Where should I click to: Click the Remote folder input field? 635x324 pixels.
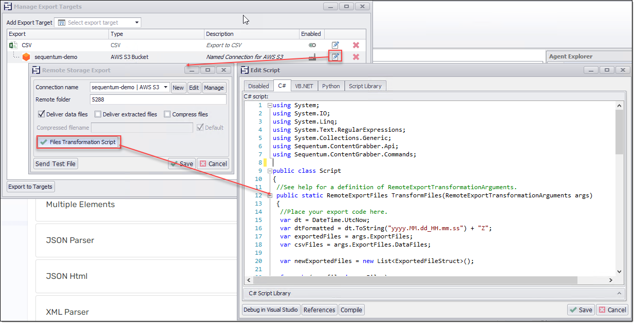[x=158, y=99]
